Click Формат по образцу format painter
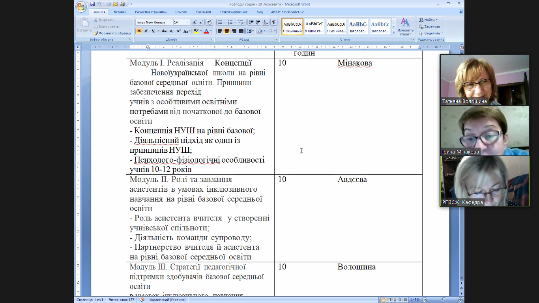Image resolution: width=539 pixels, height=303 pixels. click(112, 33)
